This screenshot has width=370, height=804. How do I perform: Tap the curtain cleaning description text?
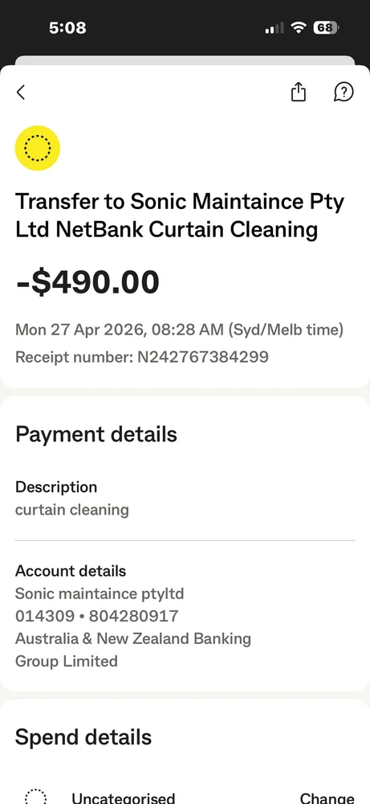pyautogui.click(x=72, y=510)
